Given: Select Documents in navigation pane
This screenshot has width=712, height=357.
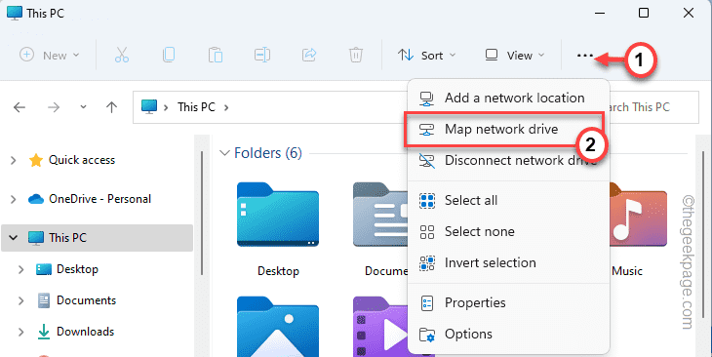Looking at the screenshot, I should coord(86,300).
